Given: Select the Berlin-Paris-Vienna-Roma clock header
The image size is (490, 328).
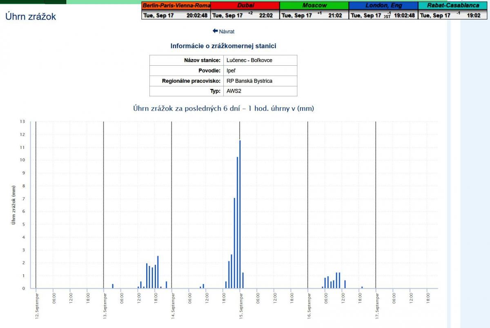Looking at the screenshot, I should click(x=176, y=6).
